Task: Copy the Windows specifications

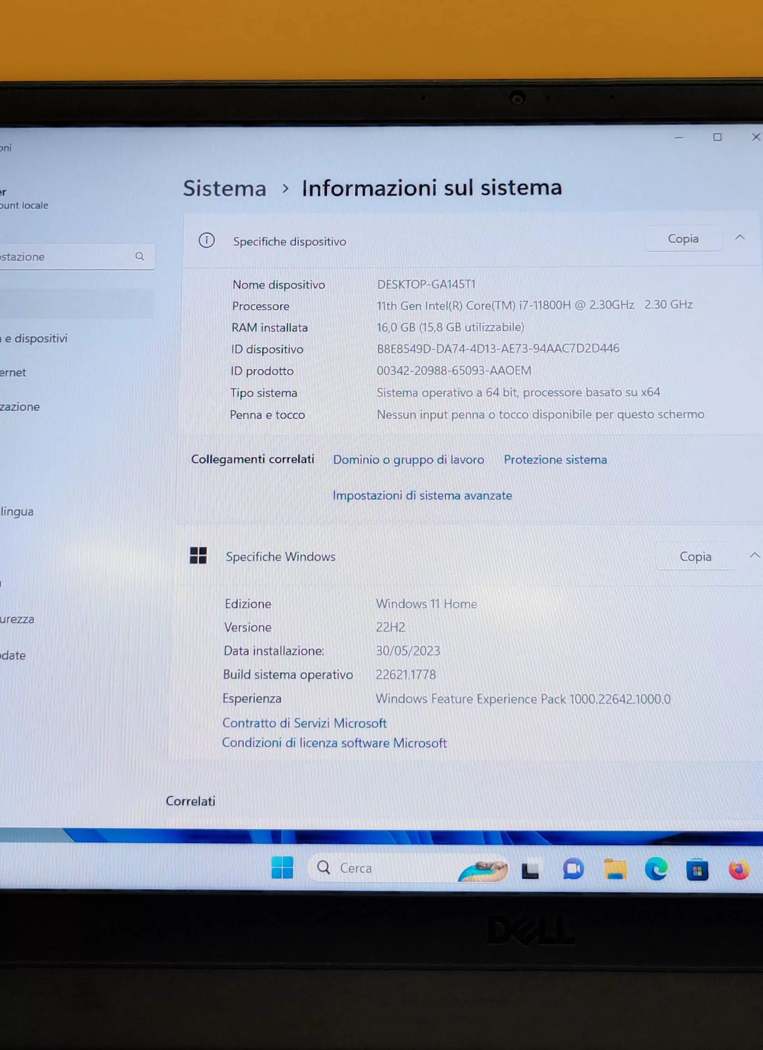Action: coord(695,557)
